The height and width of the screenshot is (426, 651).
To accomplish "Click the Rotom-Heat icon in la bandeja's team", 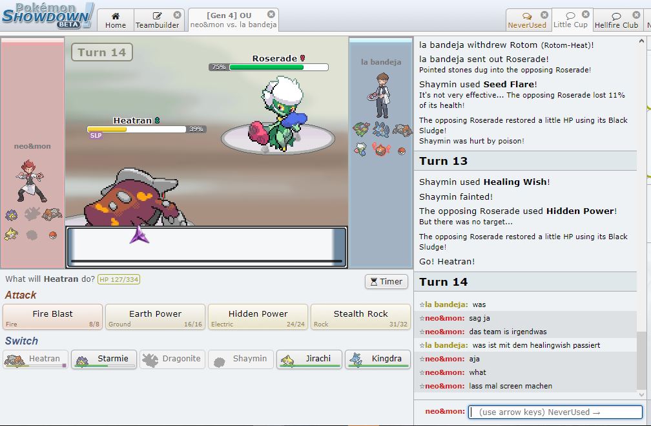I will tap(381, 149).
